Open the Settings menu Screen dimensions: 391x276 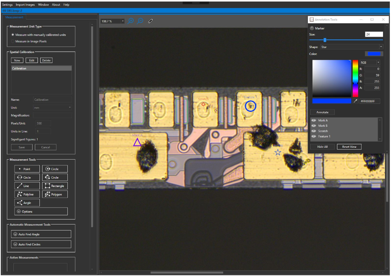coord(7,5)
